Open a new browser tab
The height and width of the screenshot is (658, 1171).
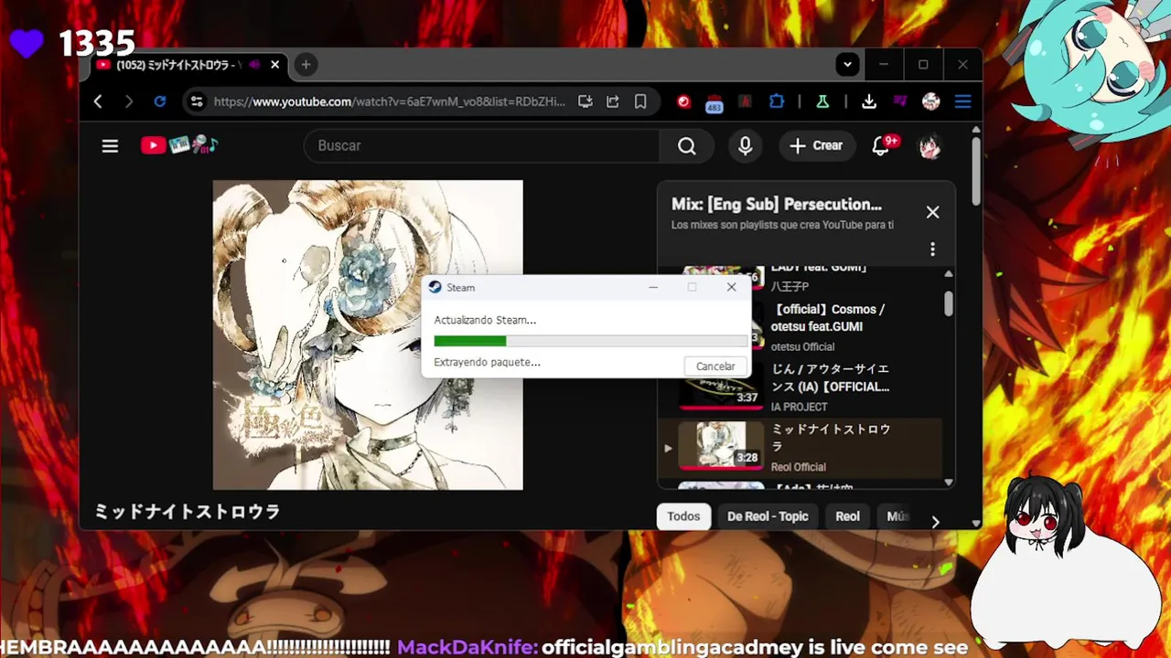click(x=306, y=64)
